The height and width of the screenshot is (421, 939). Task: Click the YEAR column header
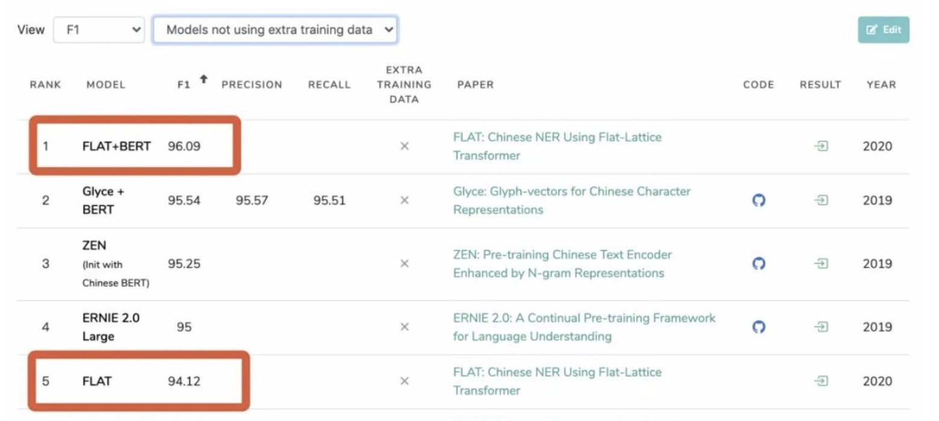coord(881,85)
